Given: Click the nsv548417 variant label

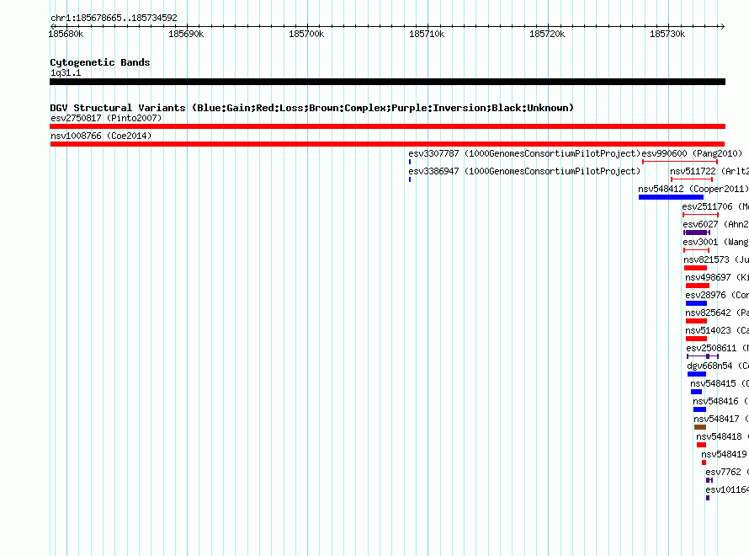Looking at the screenshot, I should (721, 419).
